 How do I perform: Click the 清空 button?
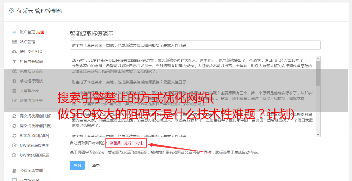pos(96,165)
